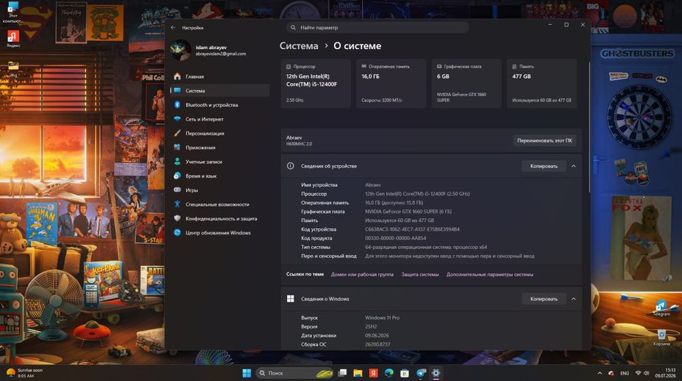Go to Персонализация settings
This screenshot has height=381, width=682.
220,134
